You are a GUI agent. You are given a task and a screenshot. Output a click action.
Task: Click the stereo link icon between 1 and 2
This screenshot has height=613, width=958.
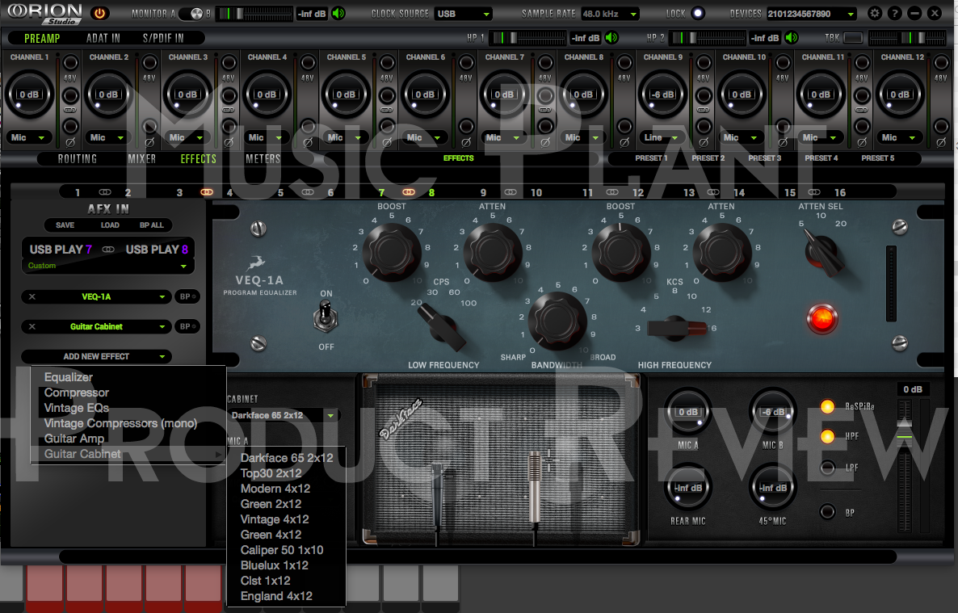(105, 192)
